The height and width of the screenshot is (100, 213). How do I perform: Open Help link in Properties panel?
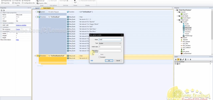(x=17, y=40)
